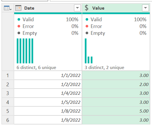
Task: Select the 1/1/2022 date cell
Action: [48, 75]
